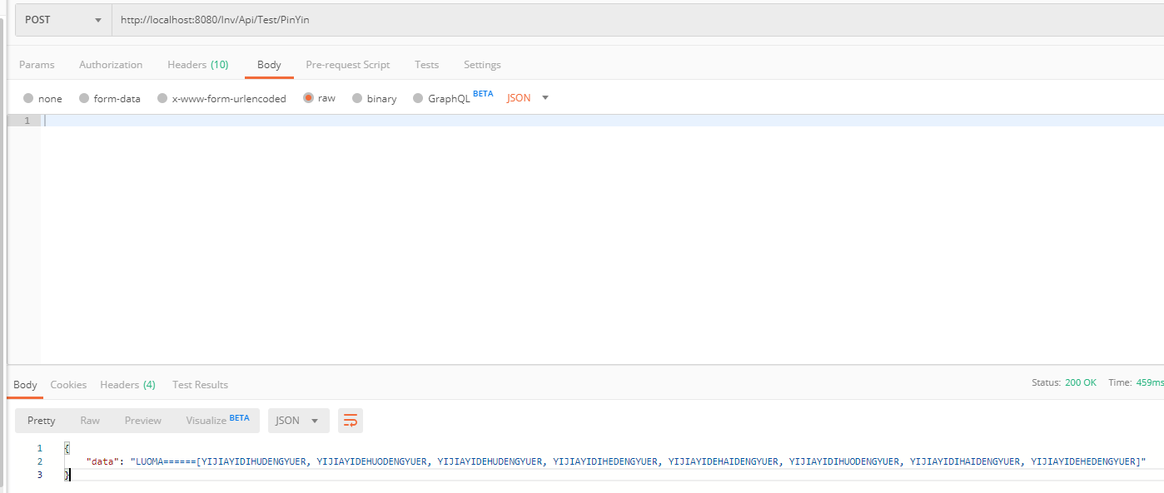The width and height of the screenshot is (1164, 493).
Task: Switch response view to Preview
Action: tap(143, 421)
